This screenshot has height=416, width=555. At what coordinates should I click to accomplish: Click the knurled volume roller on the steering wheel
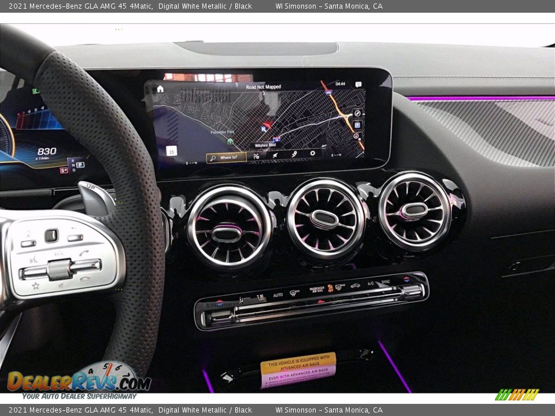pos(60,270)
